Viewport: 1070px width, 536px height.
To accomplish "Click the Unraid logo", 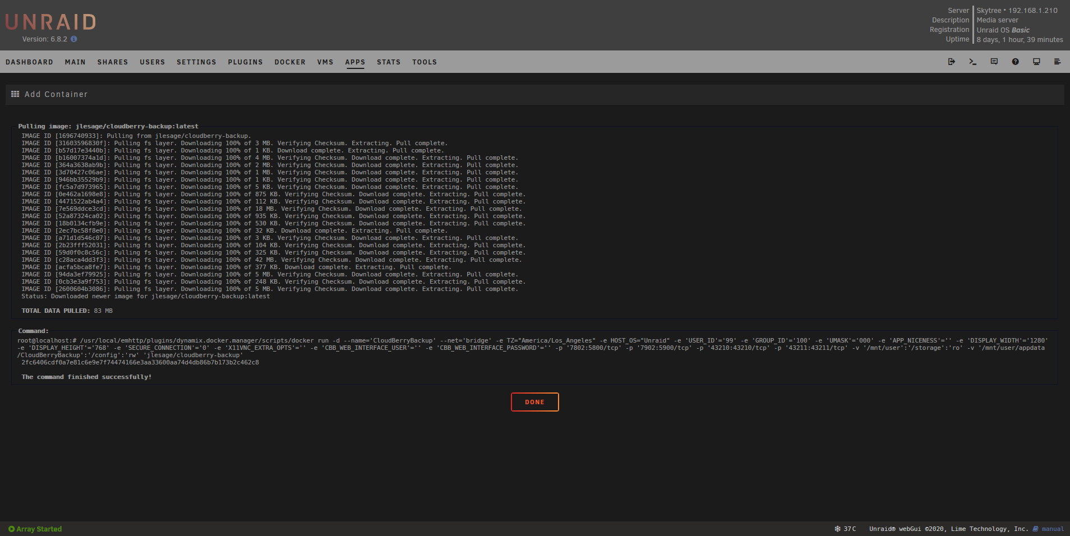I will pos(50,22).
